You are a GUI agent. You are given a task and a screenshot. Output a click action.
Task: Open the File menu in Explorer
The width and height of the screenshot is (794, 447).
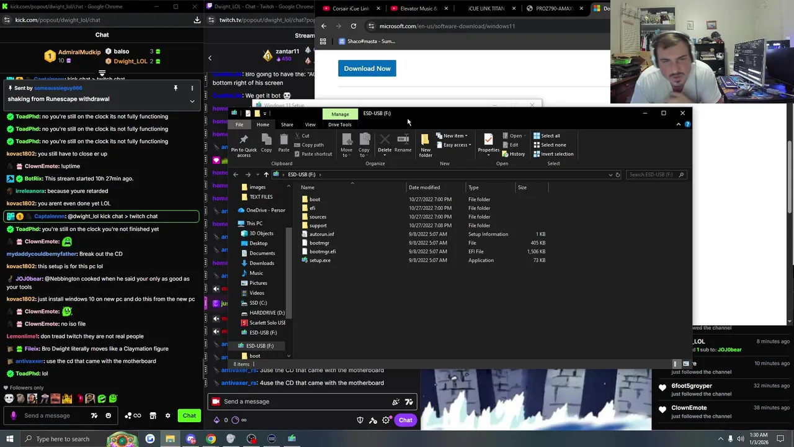(x=239, y=125)
